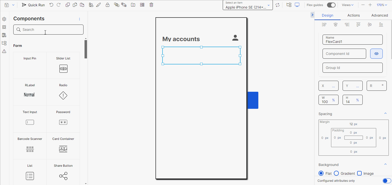Align the selected element to the left edge
392x185 pixels.
324,24
